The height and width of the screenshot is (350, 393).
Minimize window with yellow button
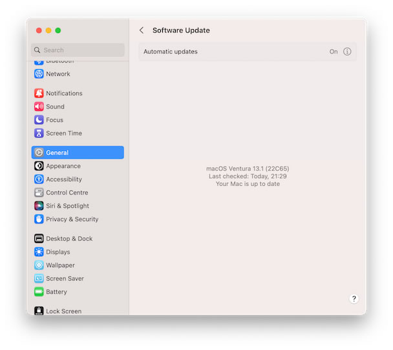pos(48,30)
